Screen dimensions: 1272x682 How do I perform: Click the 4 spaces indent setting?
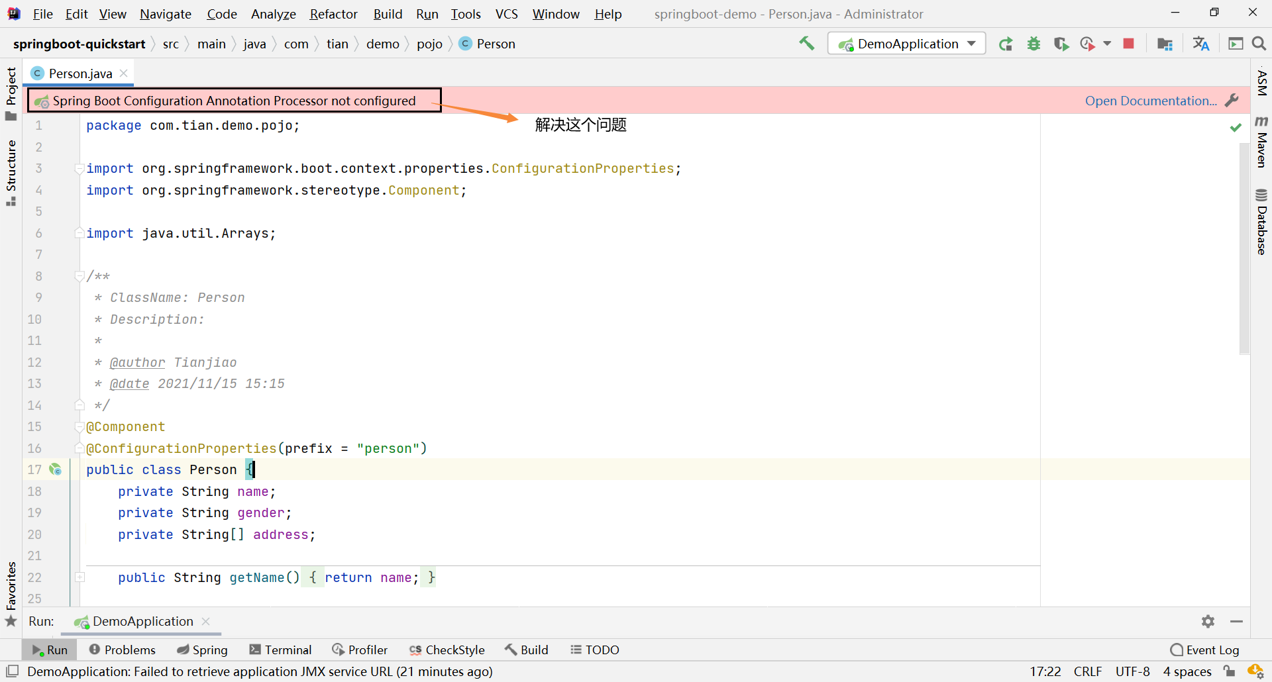[1187, 671]
